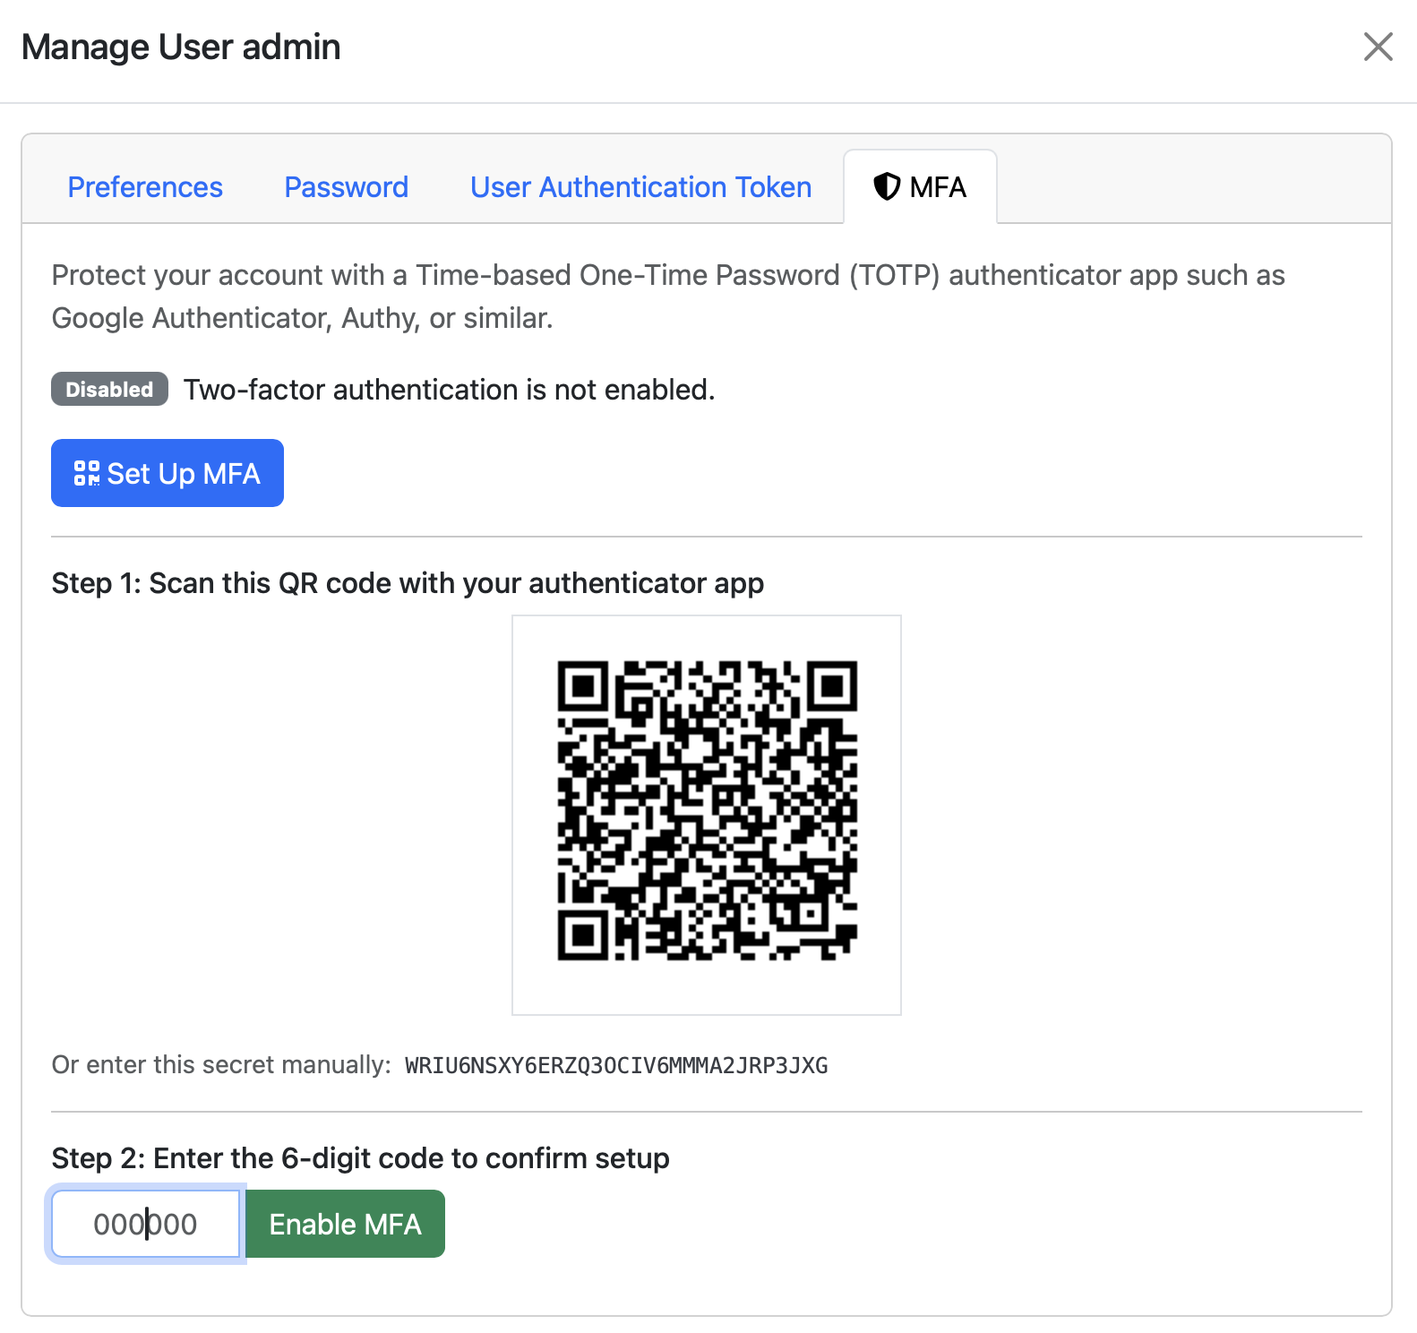Image resolution: width=1417 pixels, height=1333 pixels.
Task: Click the Step 1 scan QR heading
Action: tap(408, 583)
